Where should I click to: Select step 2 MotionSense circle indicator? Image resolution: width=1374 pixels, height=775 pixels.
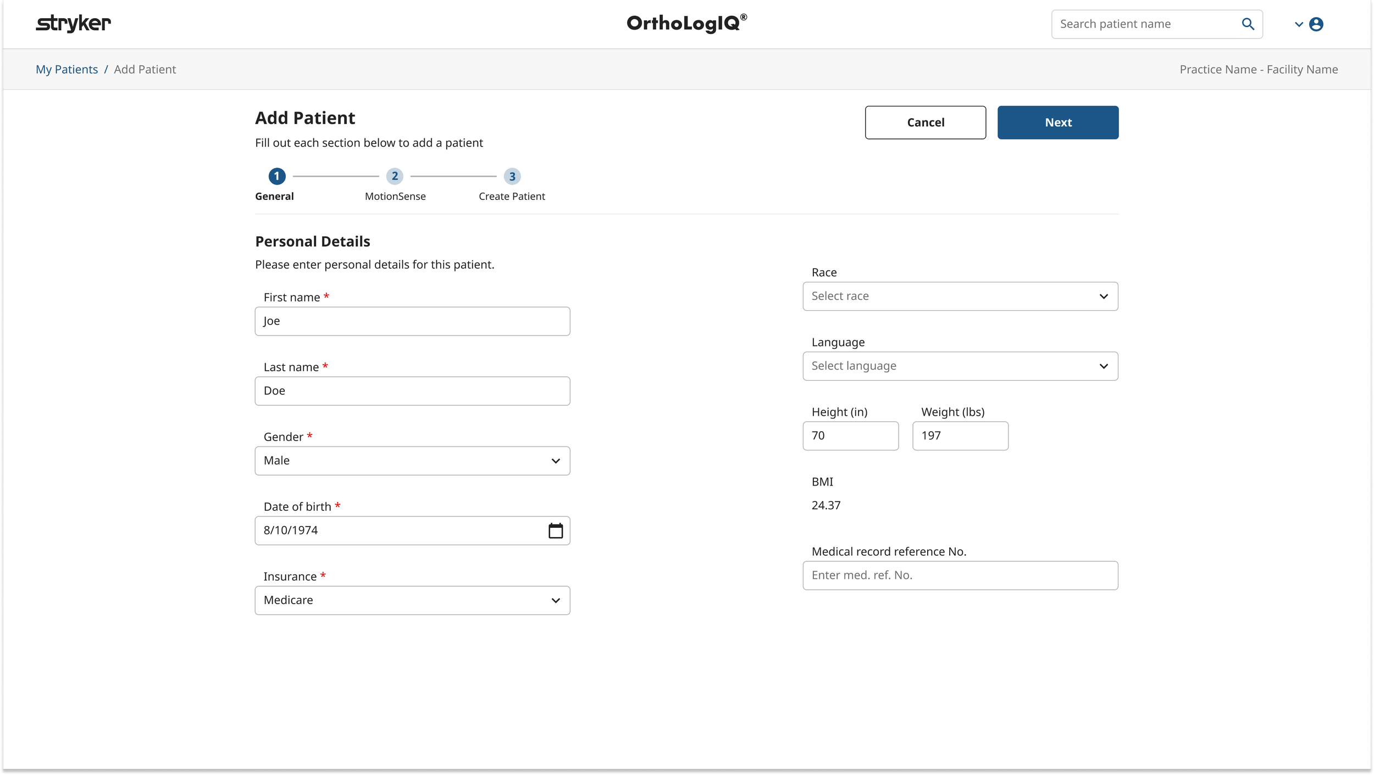(x=395, y=176)
